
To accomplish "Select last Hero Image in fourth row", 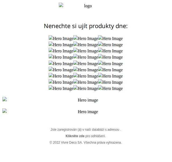I will (x=110, y=57).
